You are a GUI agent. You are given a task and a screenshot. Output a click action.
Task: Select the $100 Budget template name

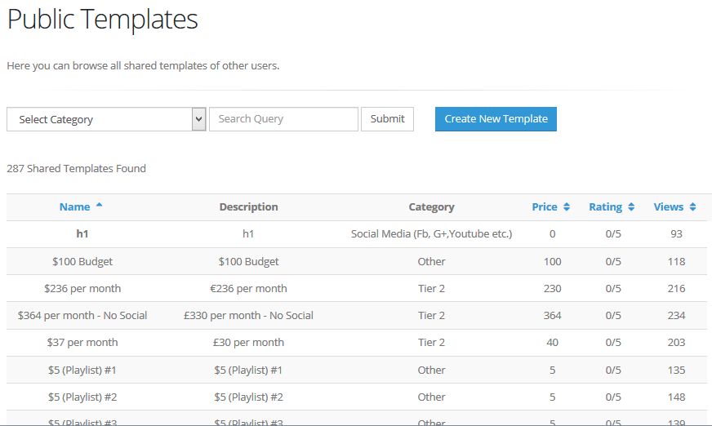coord(82,262)
